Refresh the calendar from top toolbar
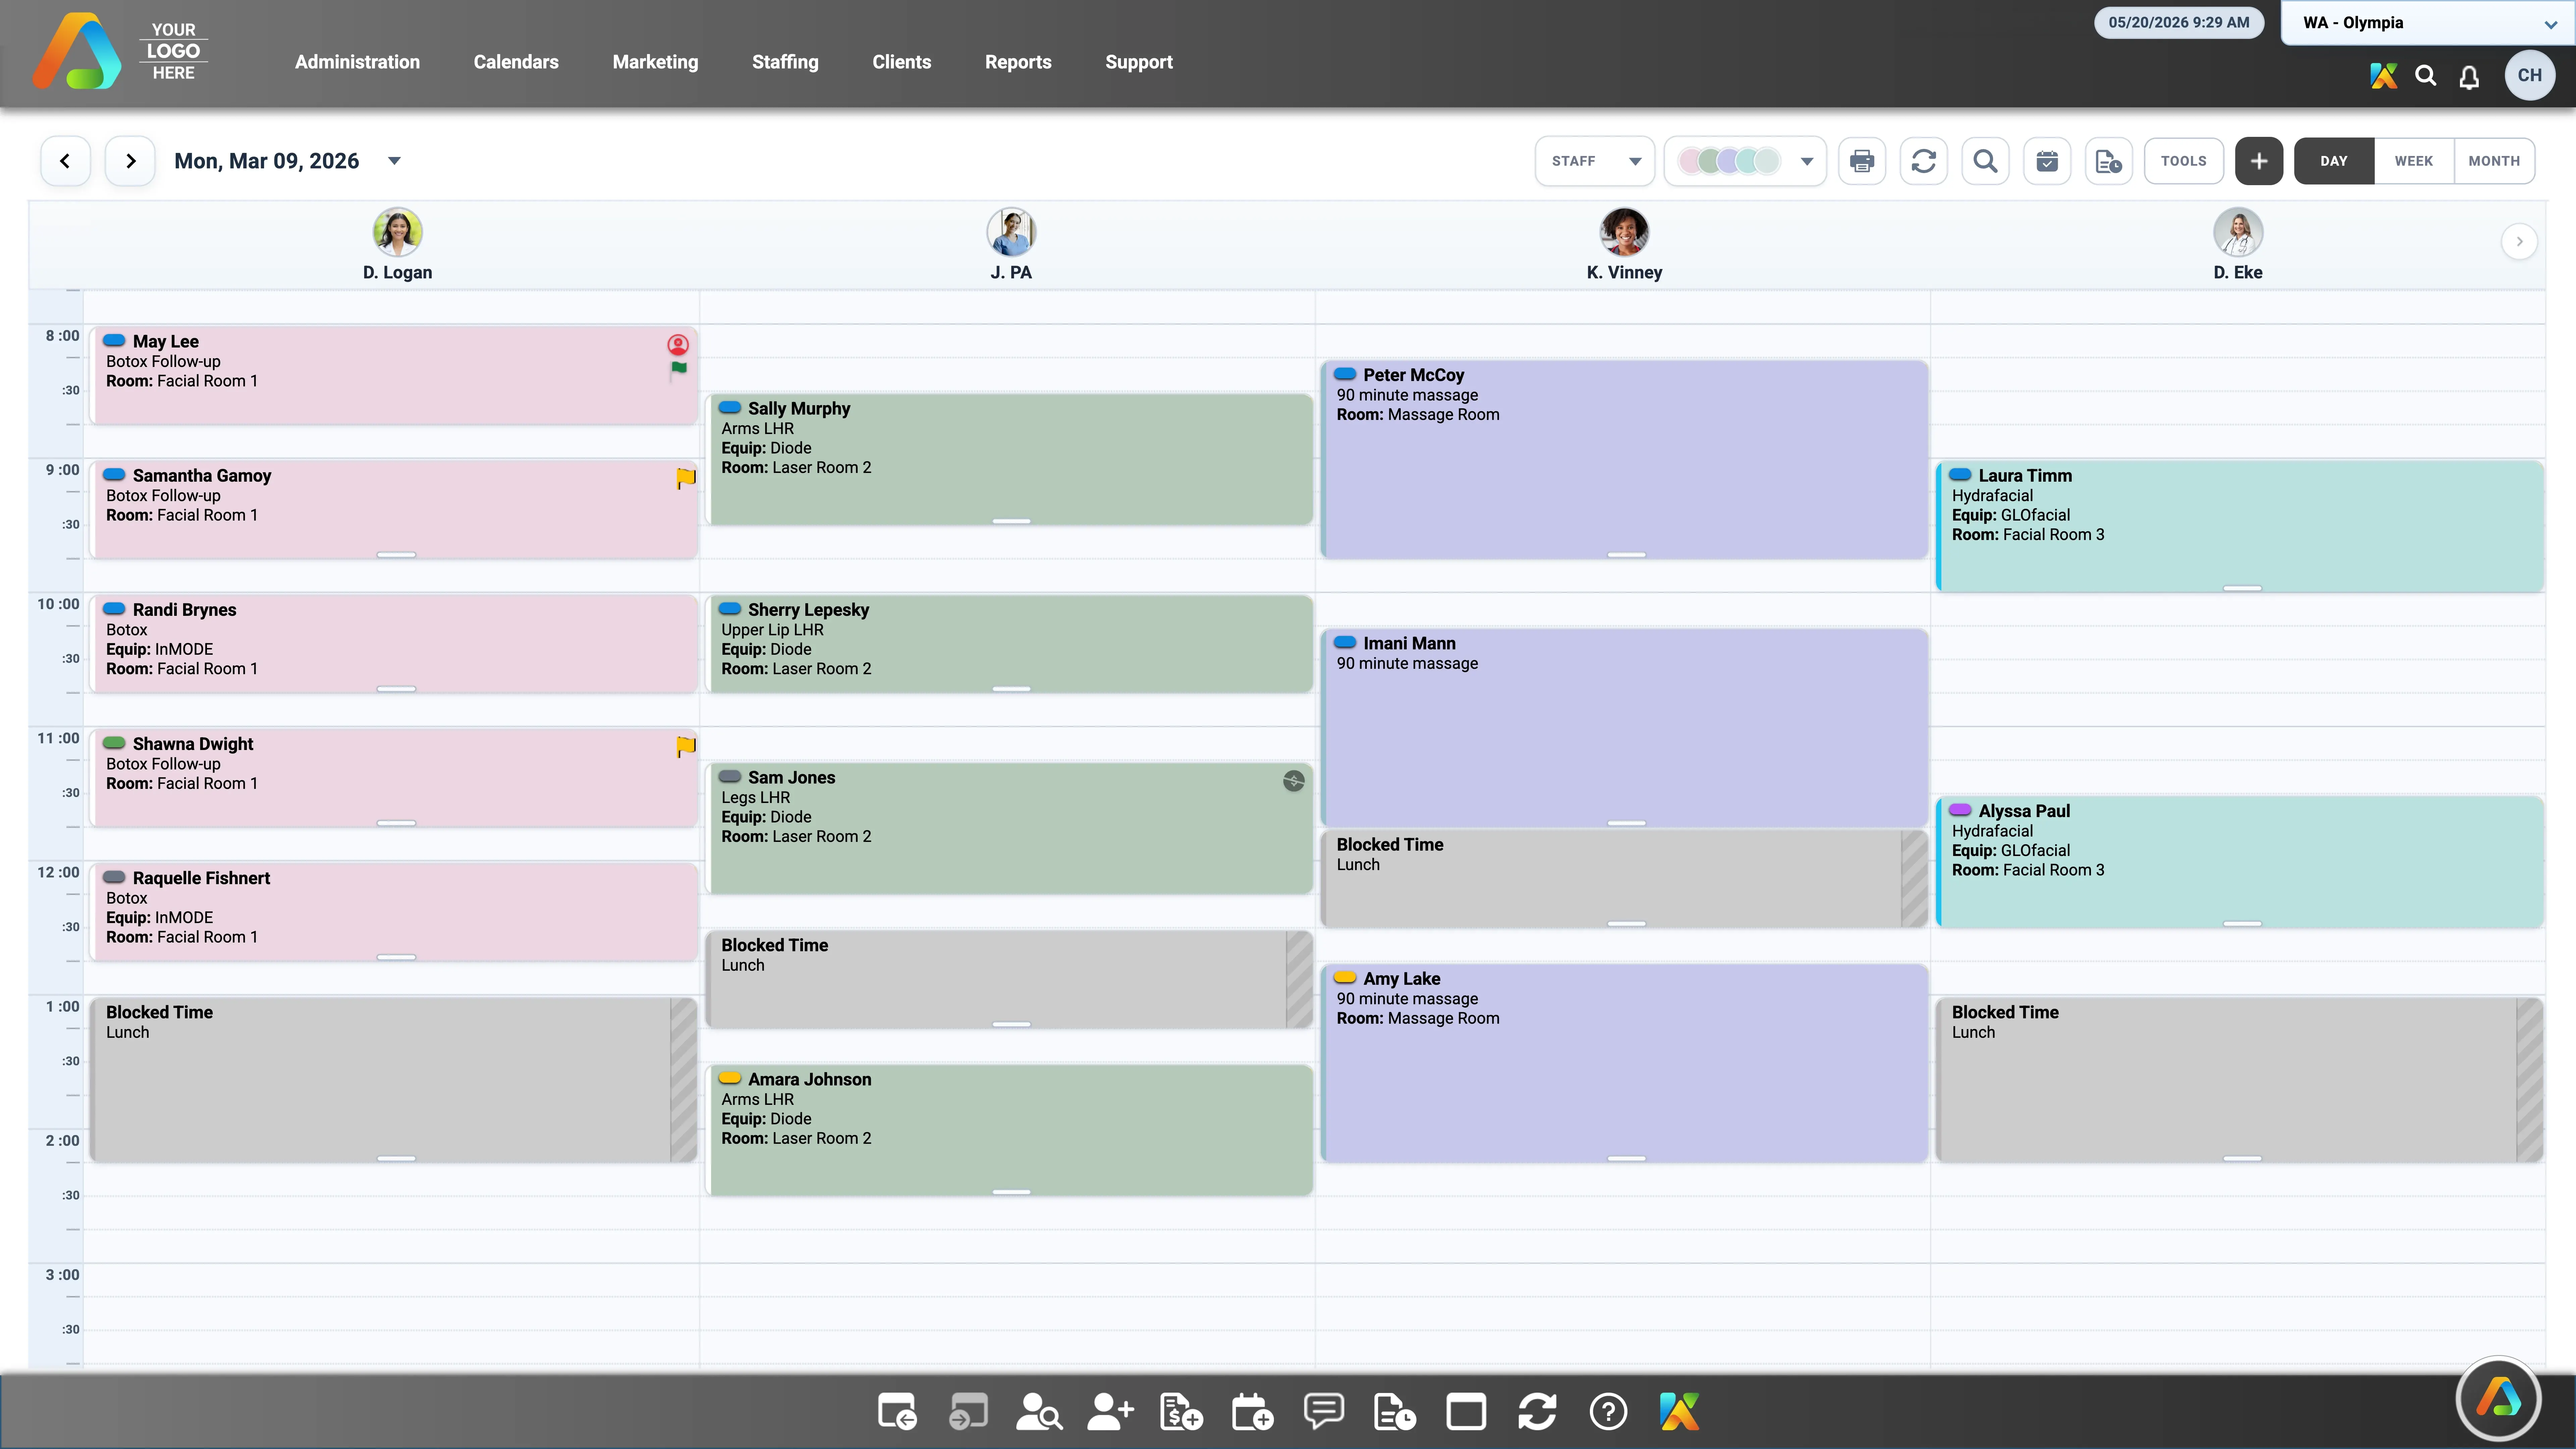This screenshot has height=1449, width=2576. click(1924, 161)
